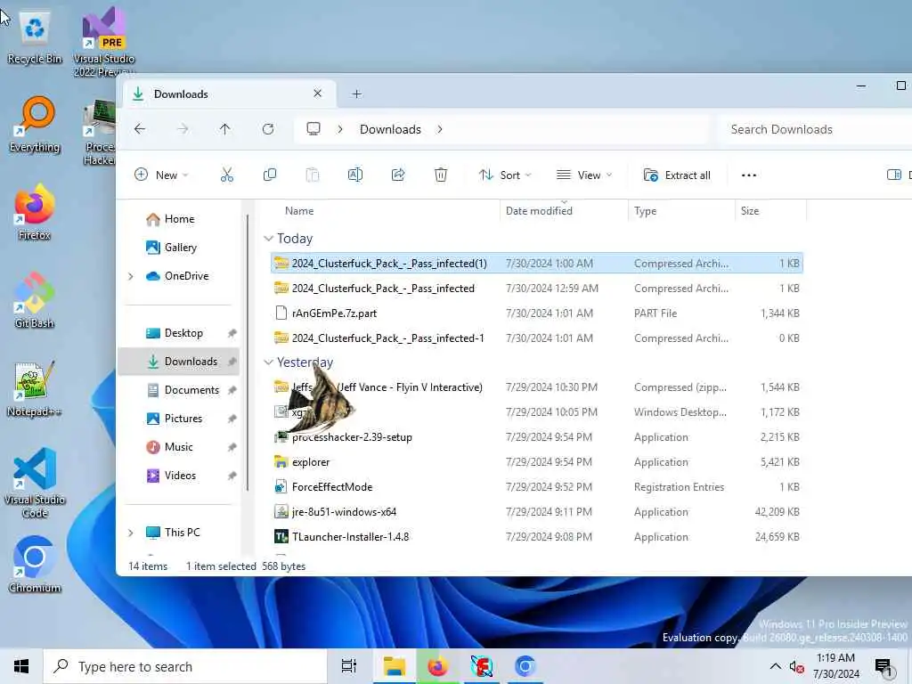This screenshot has width=912, height=684.
Task: Add a new tab with plus button
Action: click(356, 94)
